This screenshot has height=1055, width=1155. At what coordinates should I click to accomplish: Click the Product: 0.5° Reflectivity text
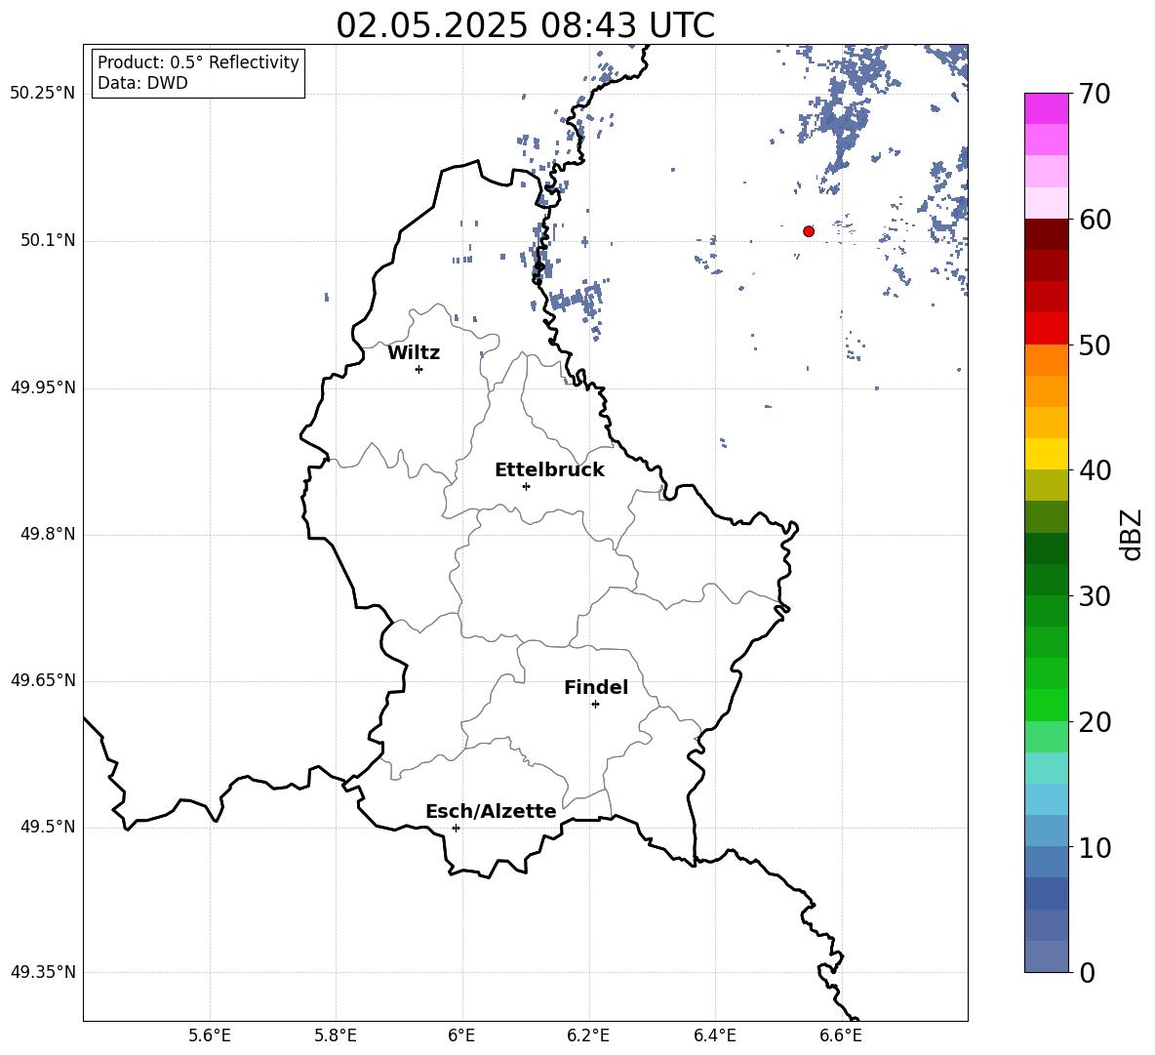[x=198, y=62]
